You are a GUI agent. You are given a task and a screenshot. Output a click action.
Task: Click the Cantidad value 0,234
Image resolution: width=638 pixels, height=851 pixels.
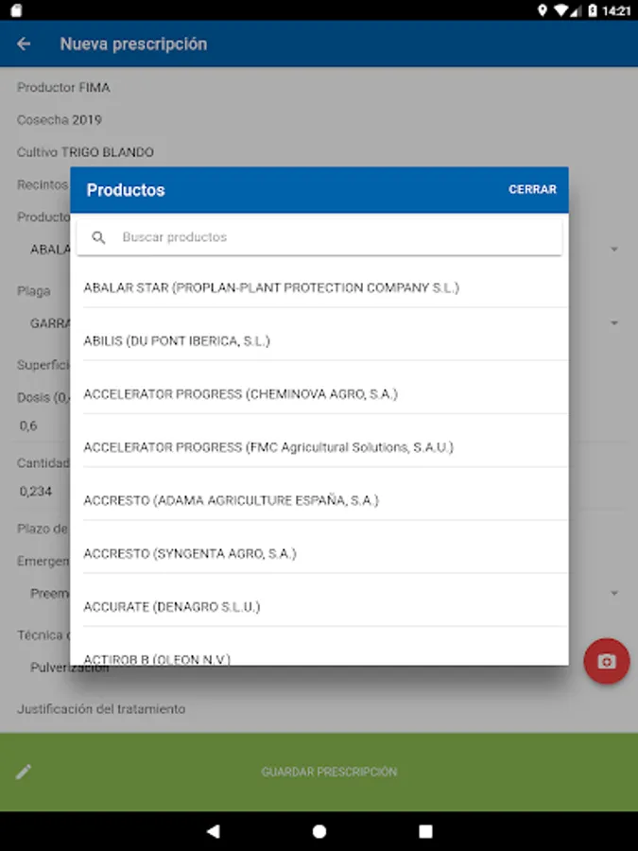(36, 491)
